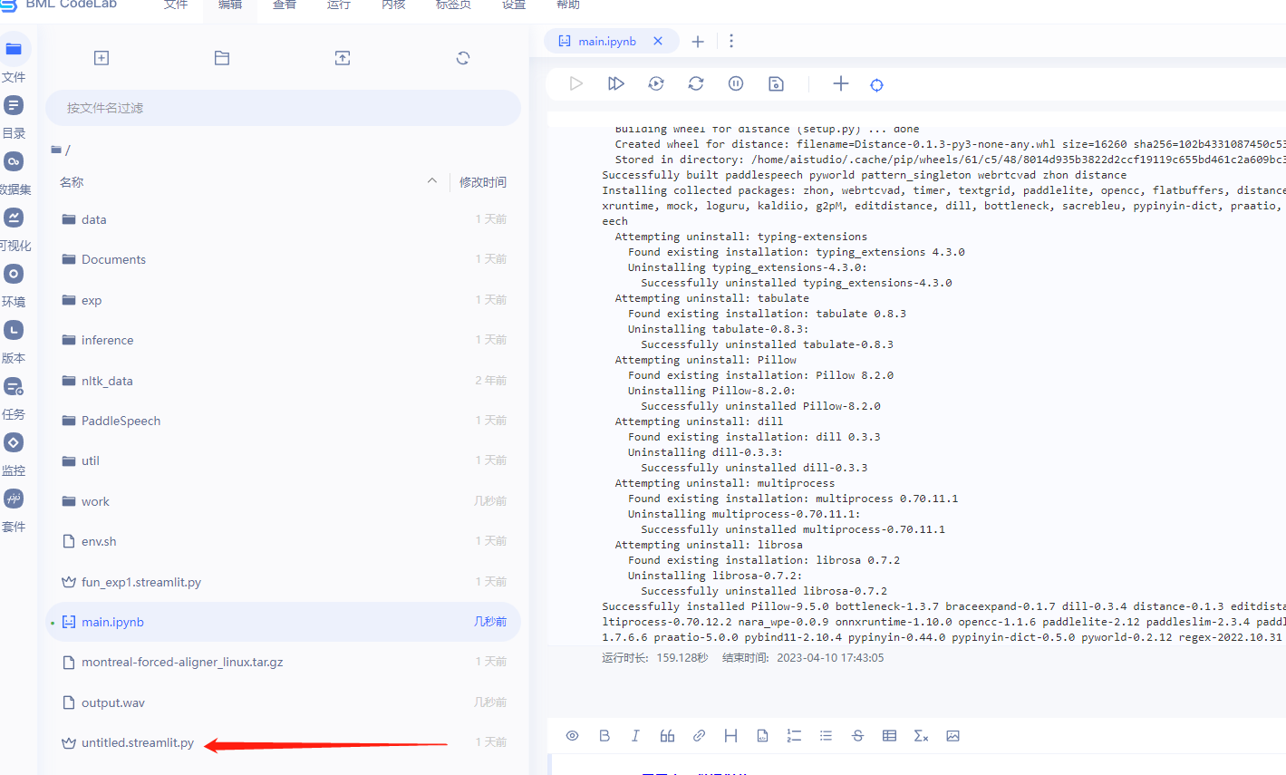Open the data folder

click(283, 219)
